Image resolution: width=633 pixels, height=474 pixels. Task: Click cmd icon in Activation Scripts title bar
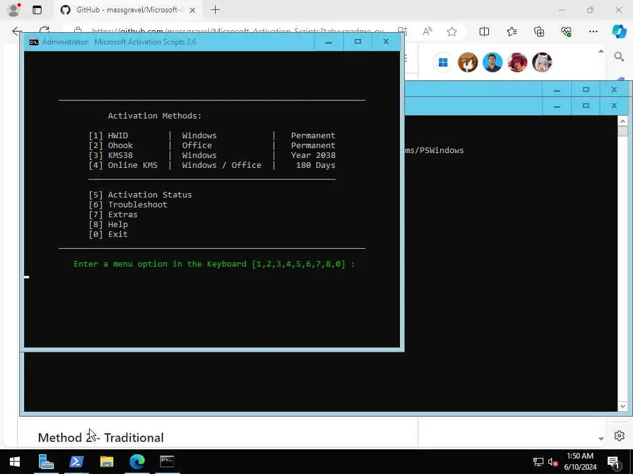coord(34,42)
